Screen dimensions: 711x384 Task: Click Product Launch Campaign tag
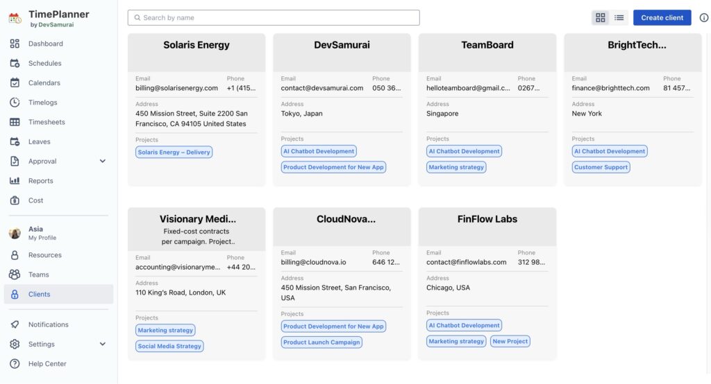[x=321, y=342]
